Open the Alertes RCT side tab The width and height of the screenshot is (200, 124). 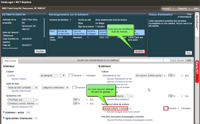click(x=197, y=72)
